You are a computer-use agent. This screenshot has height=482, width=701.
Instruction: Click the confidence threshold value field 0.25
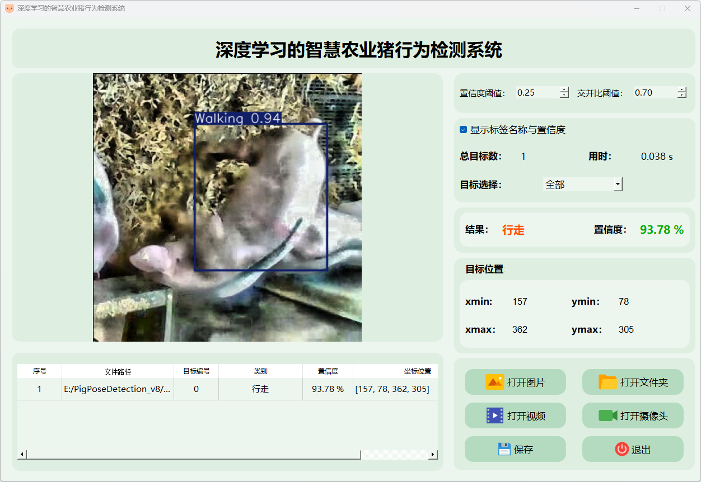coord(536,93)
